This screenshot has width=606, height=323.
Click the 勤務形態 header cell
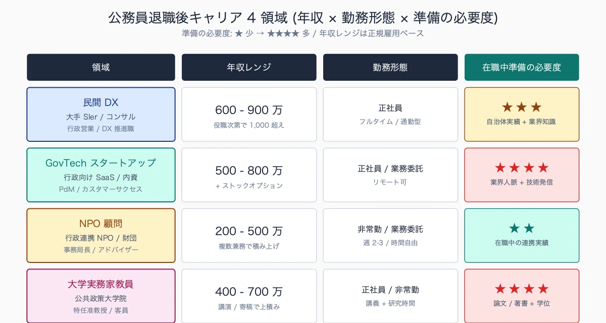pos(390,67)
